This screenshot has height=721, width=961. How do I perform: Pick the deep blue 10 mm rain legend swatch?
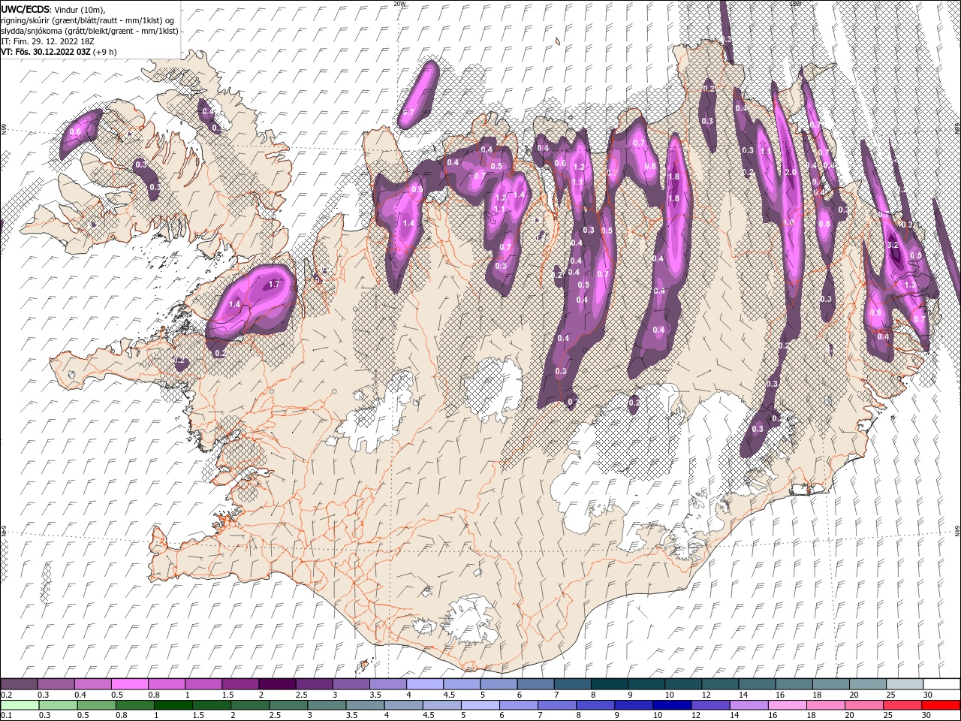point(672,705)
